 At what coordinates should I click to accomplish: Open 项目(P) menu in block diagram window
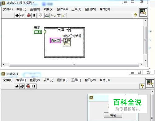[49, 9]
